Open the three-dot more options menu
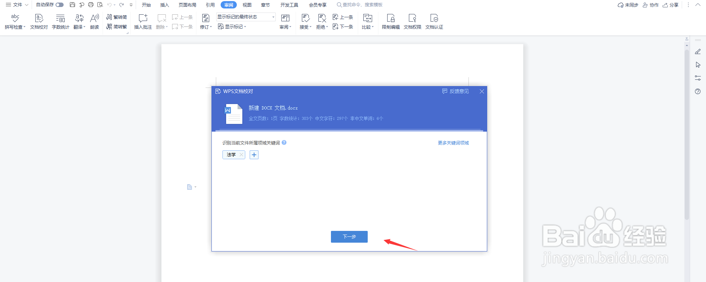 tap(688, 5)
